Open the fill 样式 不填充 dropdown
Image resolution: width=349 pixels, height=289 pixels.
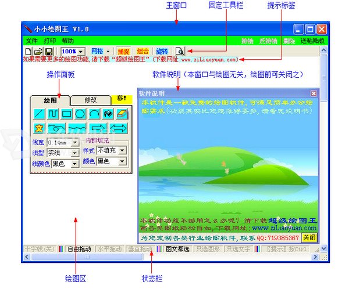(122, 150)
